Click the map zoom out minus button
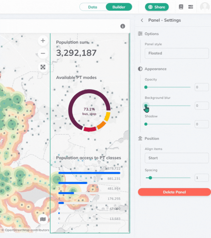 pyautogui.click(x=43, y=53)
